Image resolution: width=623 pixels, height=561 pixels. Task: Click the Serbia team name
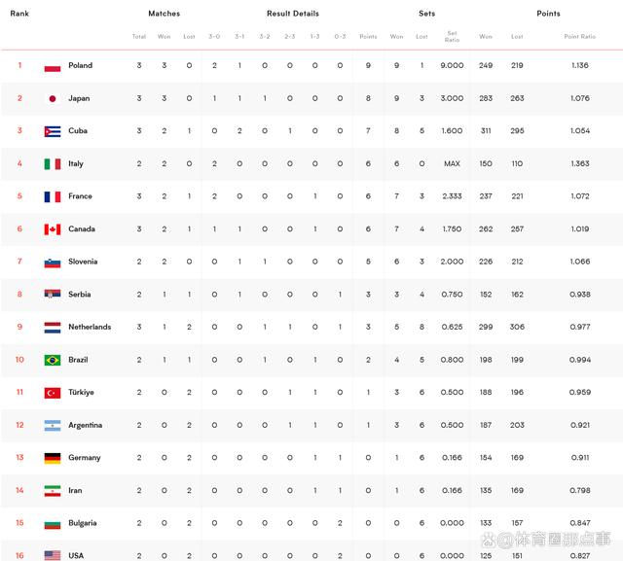pyautogui.click(x=80, y=295)
